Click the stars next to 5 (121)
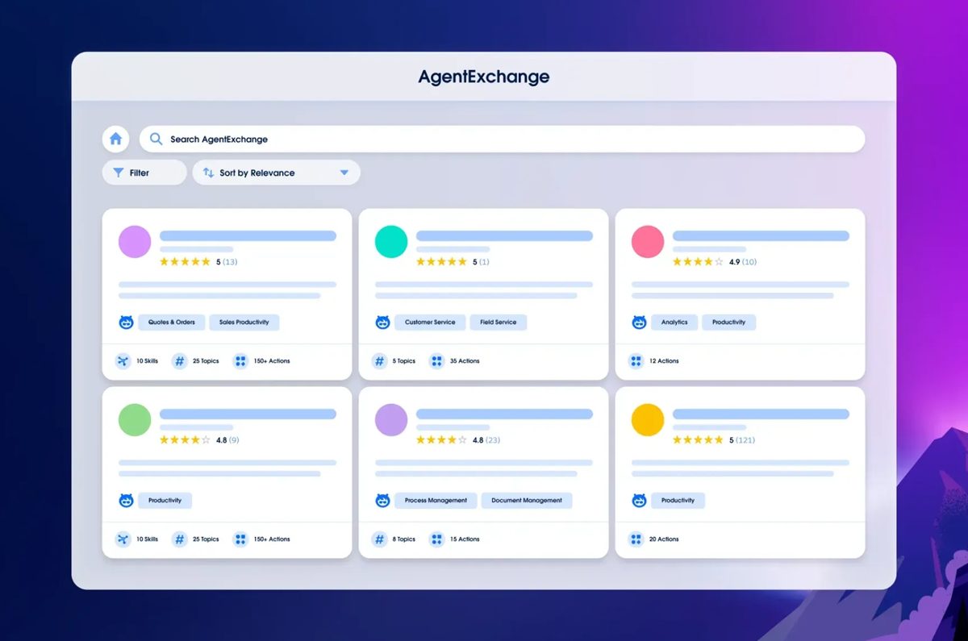The height and width of the screenshot is (641, 968). (698, 440)
